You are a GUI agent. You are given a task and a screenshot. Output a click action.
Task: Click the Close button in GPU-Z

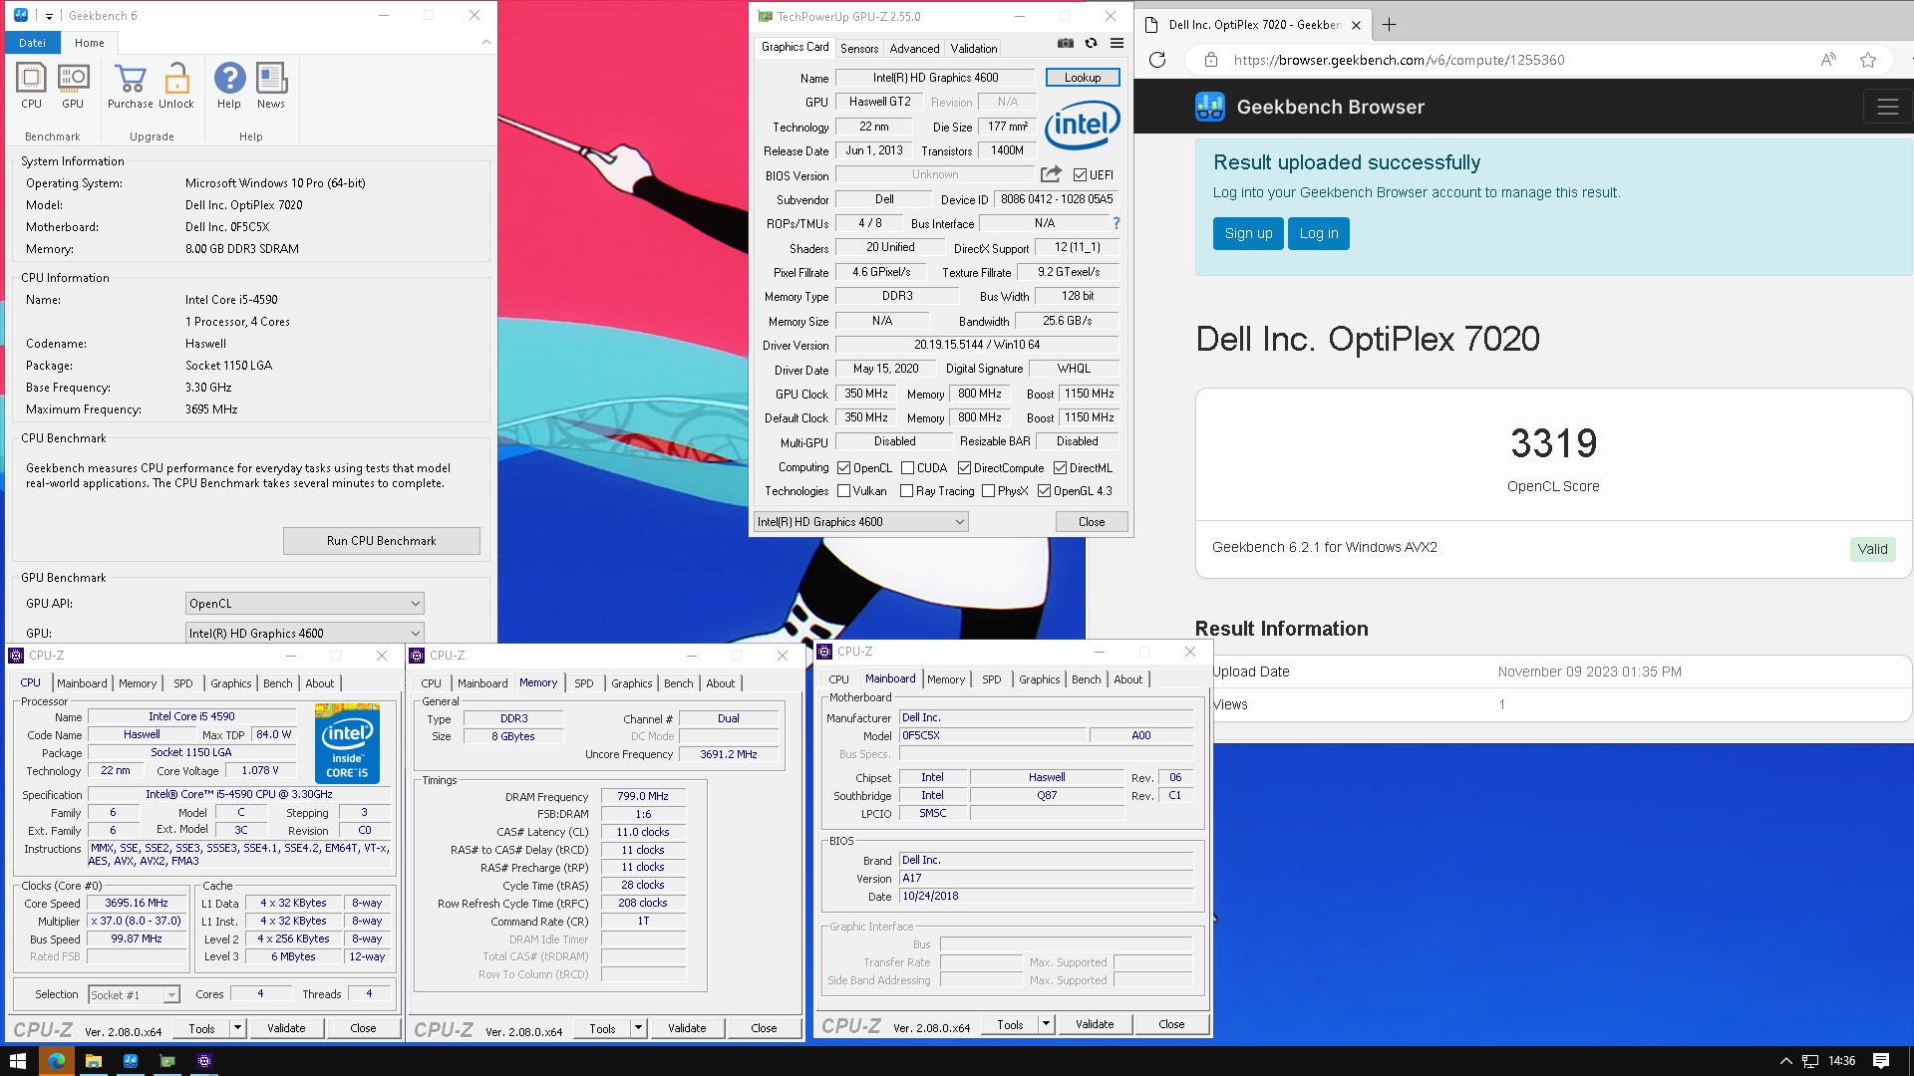(x=1092, y=522)
